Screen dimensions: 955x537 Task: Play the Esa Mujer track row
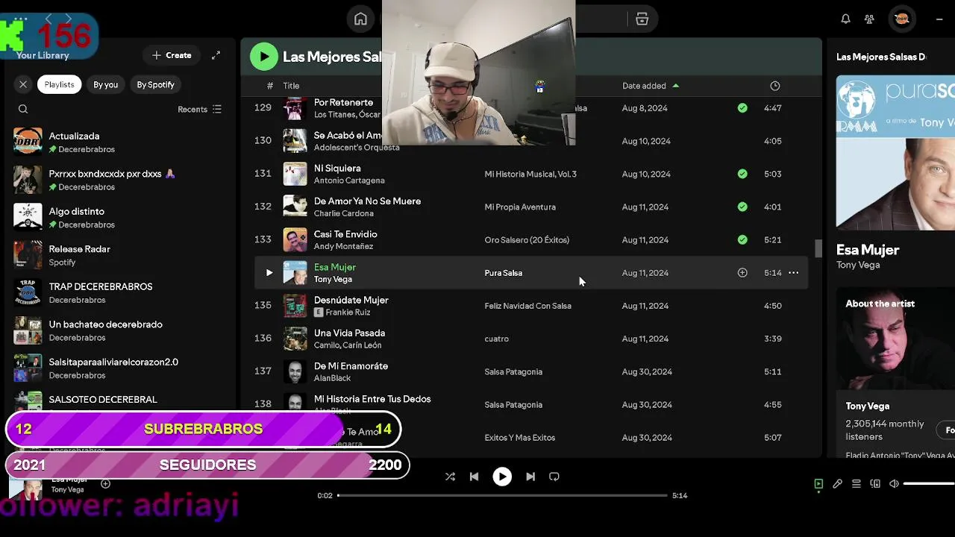269,273
